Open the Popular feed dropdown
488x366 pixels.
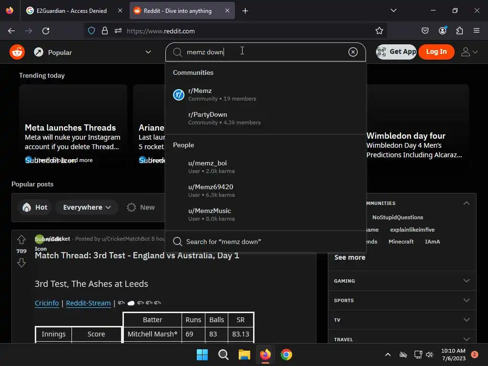click(x=92, y=52)
